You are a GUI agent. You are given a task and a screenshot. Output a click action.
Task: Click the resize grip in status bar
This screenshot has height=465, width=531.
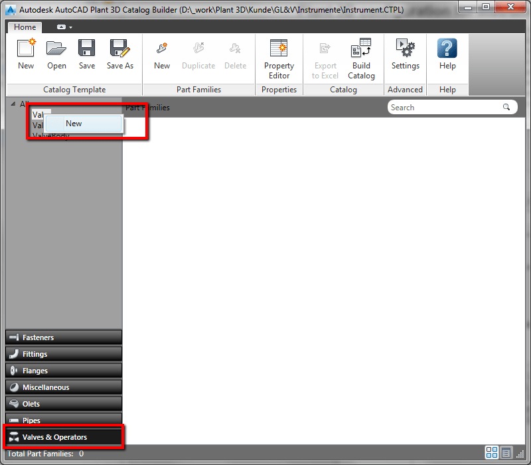pyautogui.click(x=520, y=454)
